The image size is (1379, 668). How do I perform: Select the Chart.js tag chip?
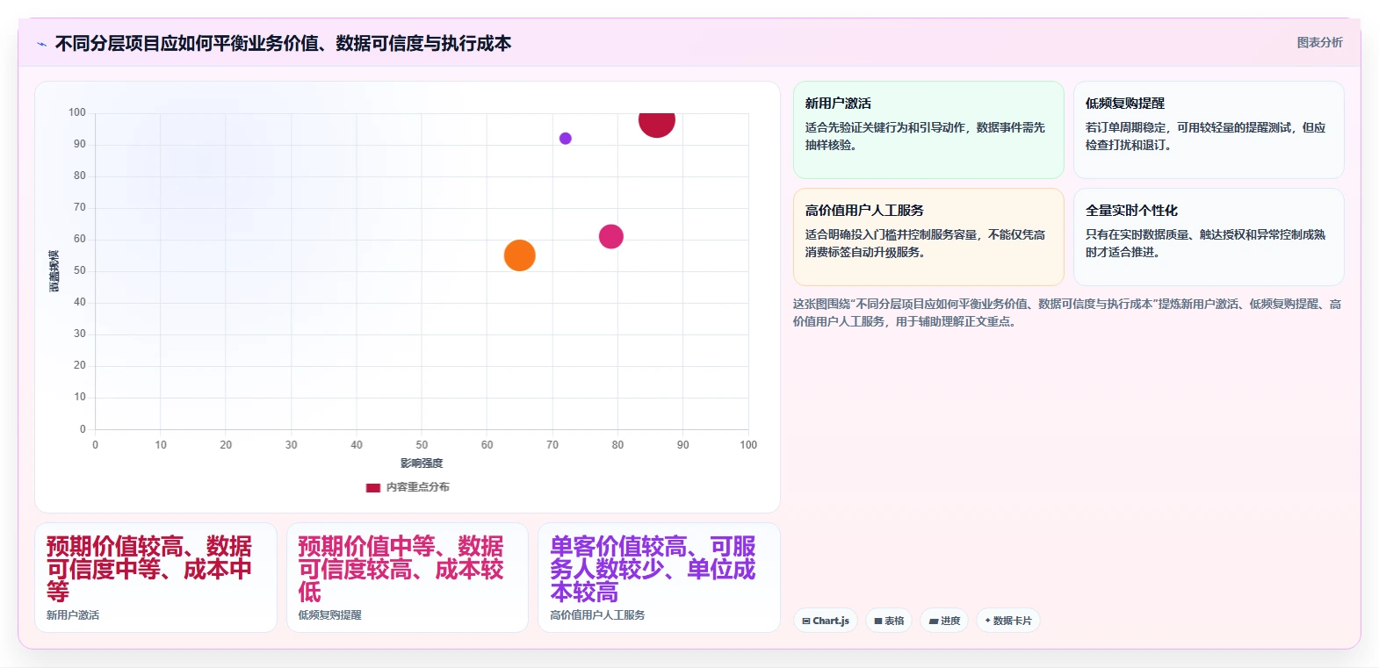click(826, 621)
